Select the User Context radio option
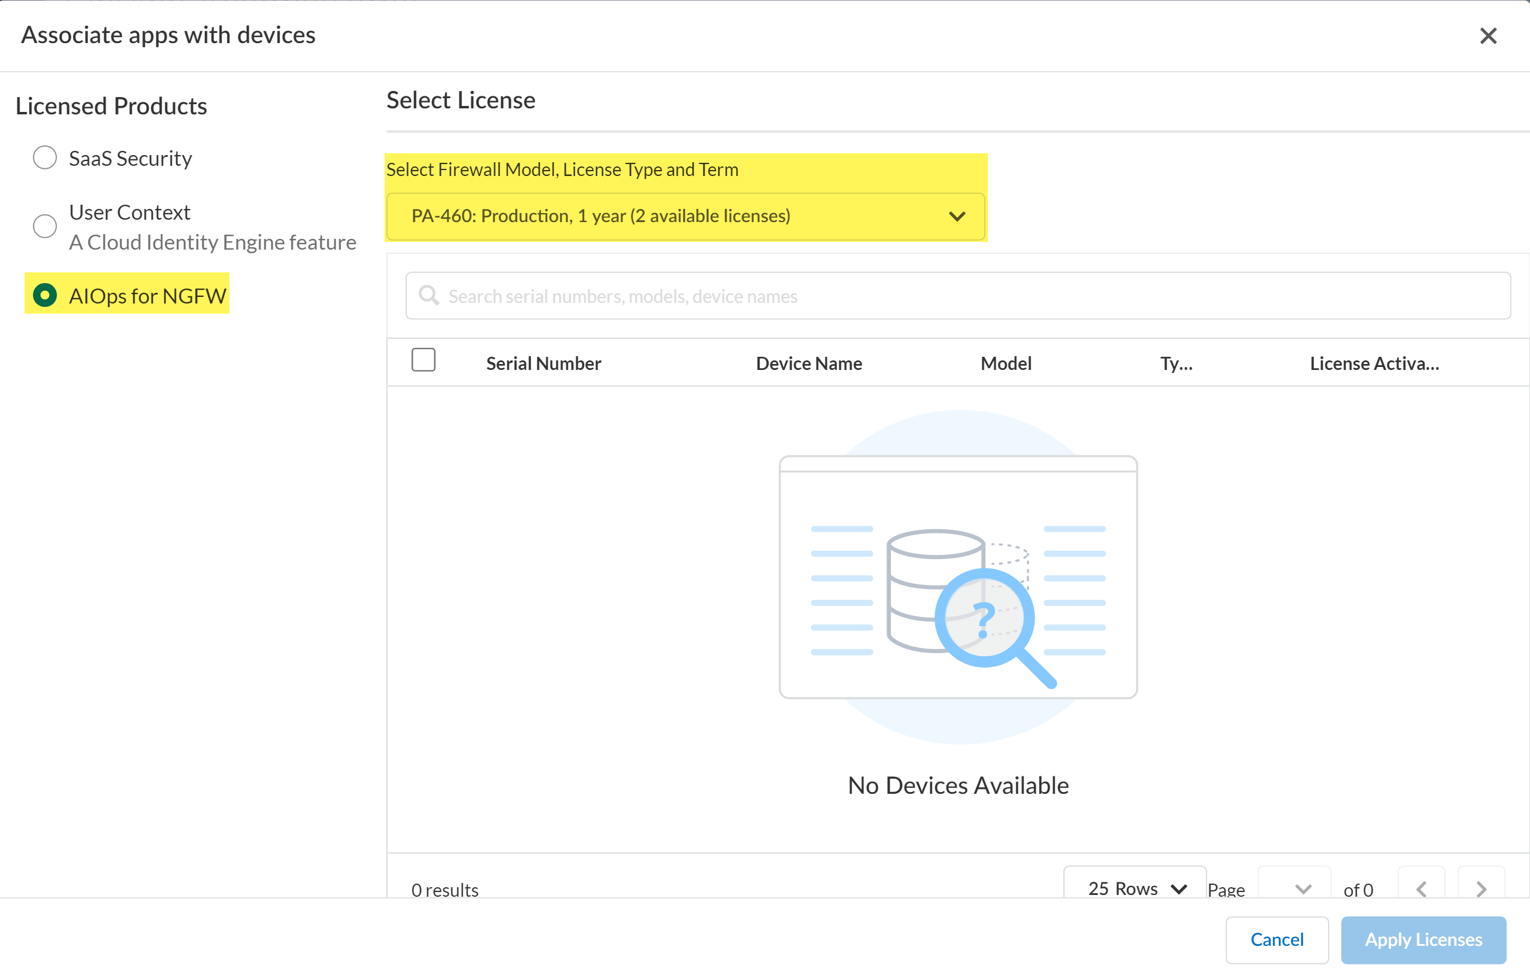Viewport: 1530px width, 974px height. [45, 226]
